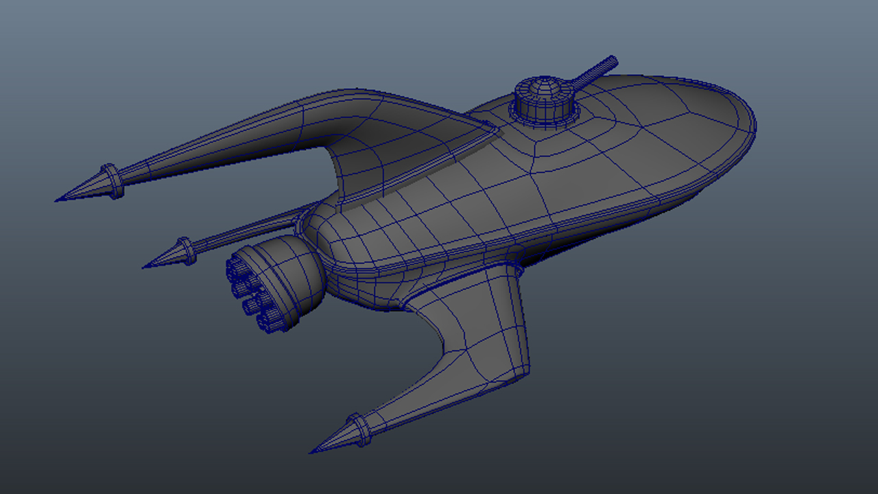
Task: Click the base ring under the turret
Action: 544,118
